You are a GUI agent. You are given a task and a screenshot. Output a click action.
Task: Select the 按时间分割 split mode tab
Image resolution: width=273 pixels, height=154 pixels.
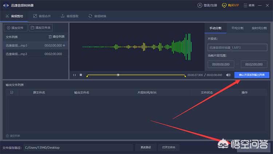coord(258,28)
